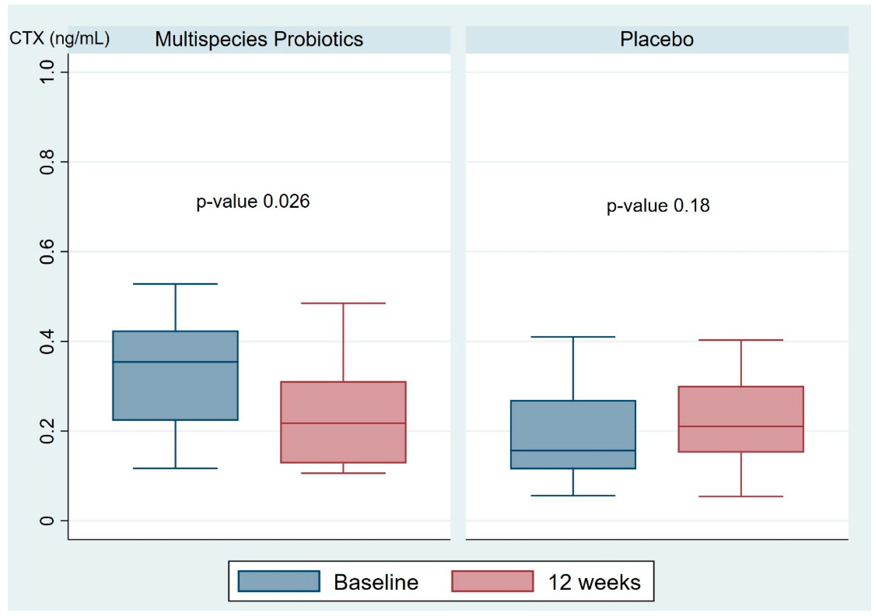
Task: Click the 0.8 y-axis tick label
Action: coord(47,162)
